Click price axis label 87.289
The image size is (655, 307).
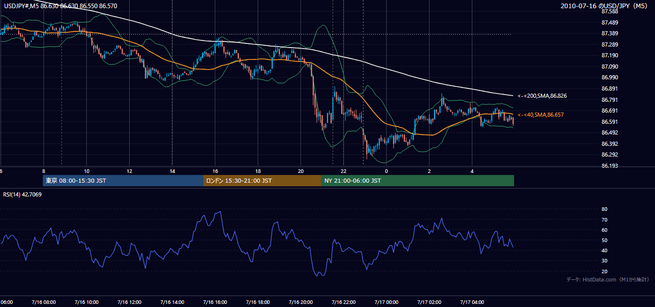[610, 45]
